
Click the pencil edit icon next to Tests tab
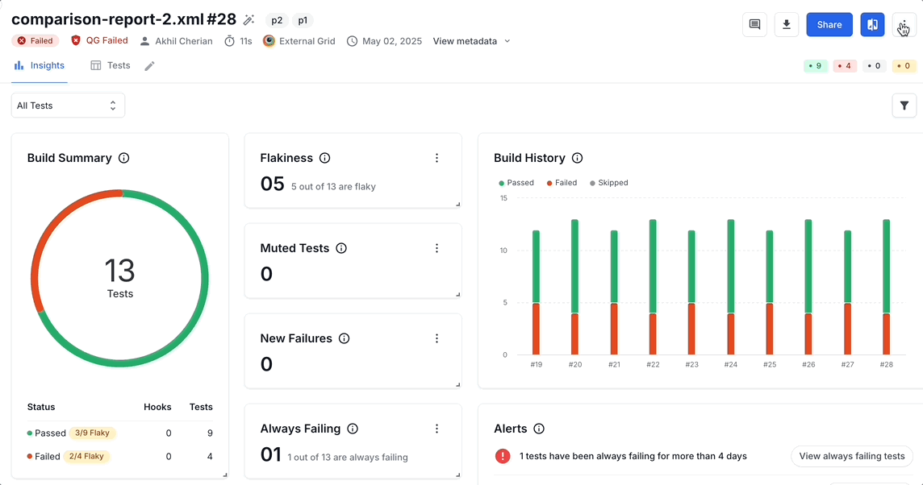[x=149, y=66]
